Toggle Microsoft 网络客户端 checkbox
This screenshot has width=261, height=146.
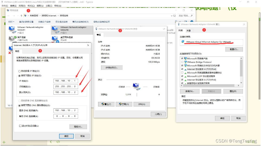tap(182, 59)
